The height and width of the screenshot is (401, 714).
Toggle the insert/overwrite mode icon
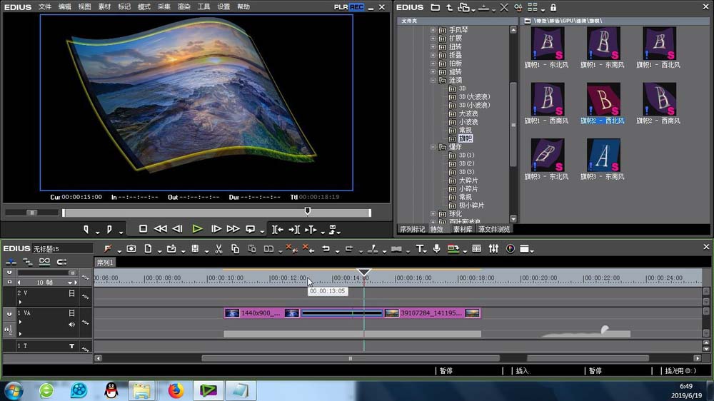pyautogui.click(x=11, y=262)
